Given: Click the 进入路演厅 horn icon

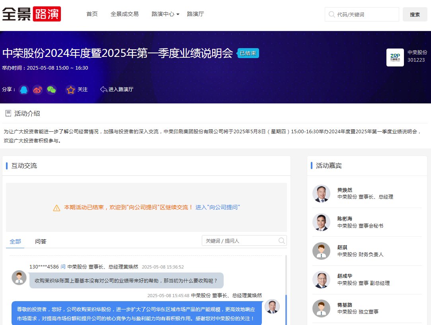Looking at the screenshot, I should tap(104, 89).
